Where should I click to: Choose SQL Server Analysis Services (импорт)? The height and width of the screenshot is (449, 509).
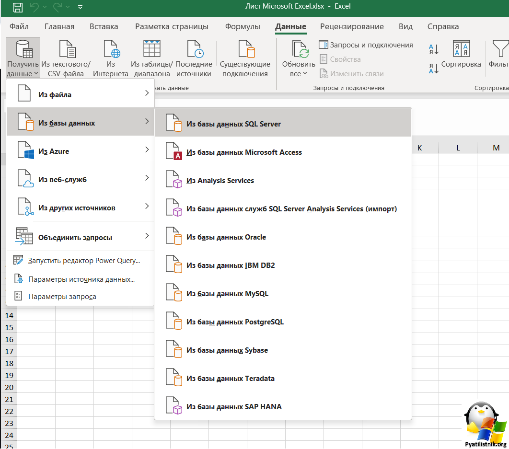(x=283, y=207)
